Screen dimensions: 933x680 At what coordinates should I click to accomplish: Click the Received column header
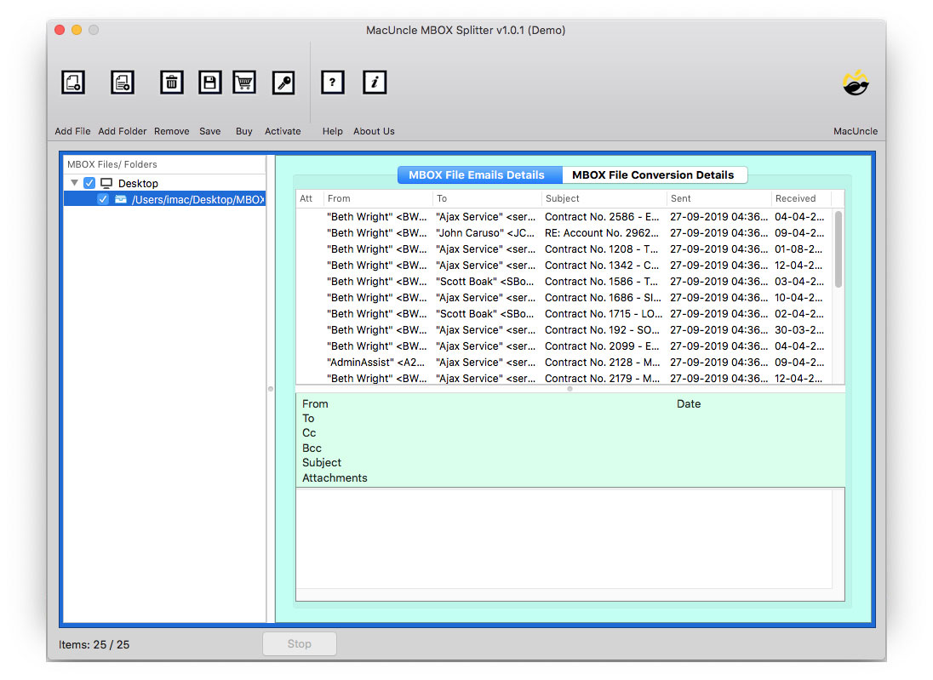(800, 198)
